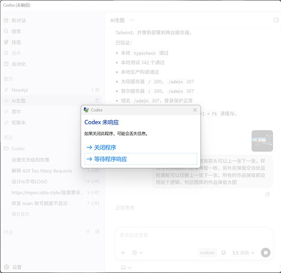Click the 正在思考 status text
Screen dimensions: 281x273
(125, 207)
